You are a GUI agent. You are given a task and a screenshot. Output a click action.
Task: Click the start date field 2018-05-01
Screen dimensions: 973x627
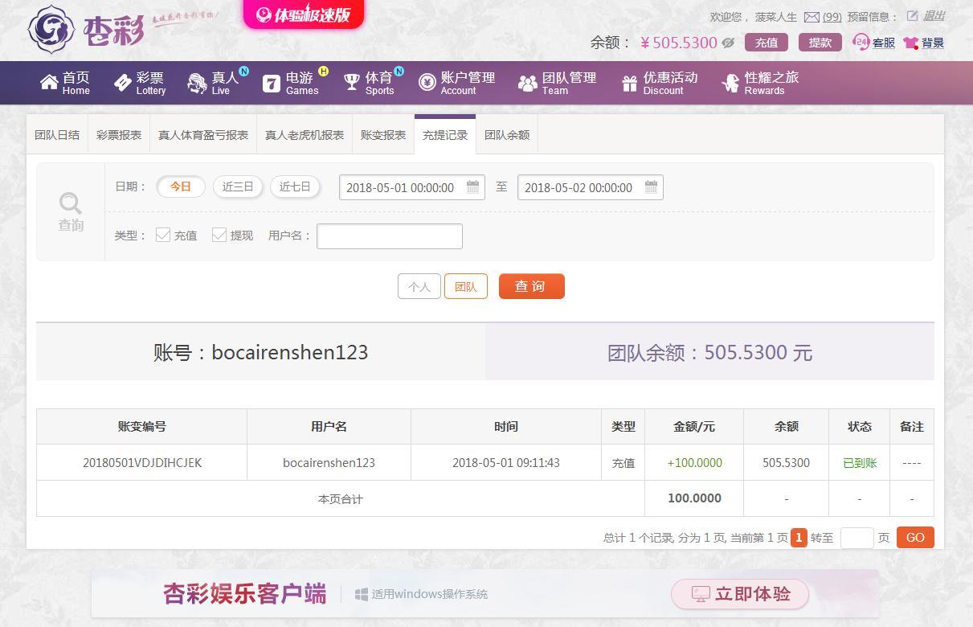(412, 187)
